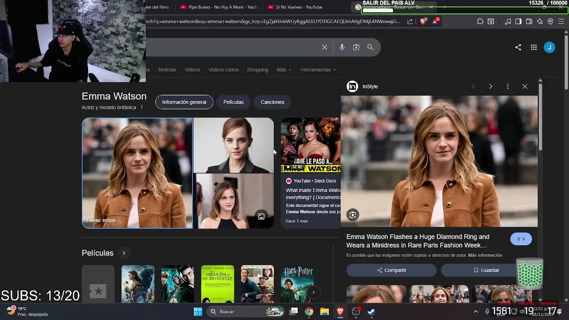
Task: Open the Emma Watson dark blazer thumbnail
Action: pos(233,145)
